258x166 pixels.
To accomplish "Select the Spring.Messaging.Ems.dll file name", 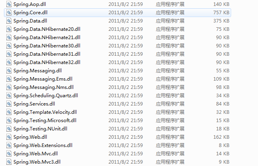I will click(43, 79).
